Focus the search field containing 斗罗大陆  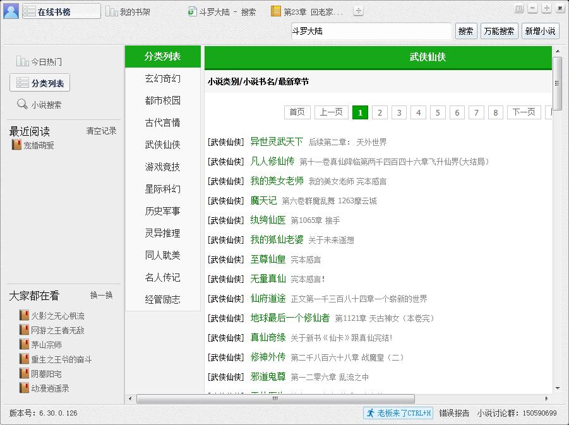click(371, 31)
